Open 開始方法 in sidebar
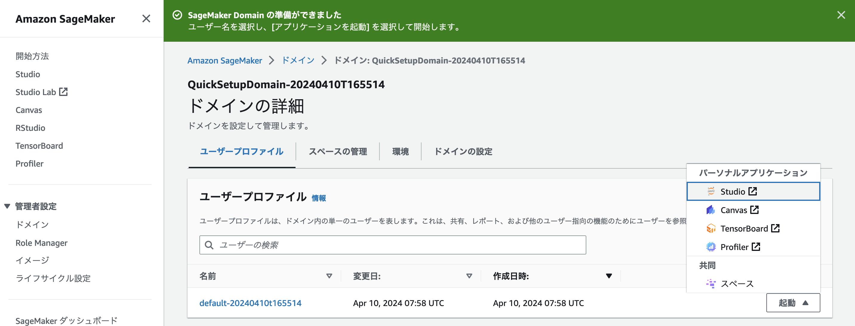The width and height of the screenshot is (855, 326). [x=32, y=56]
